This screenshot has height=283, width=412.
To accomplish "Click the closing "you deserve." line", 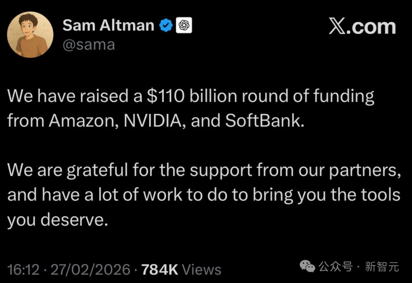I will pos(56,219).
